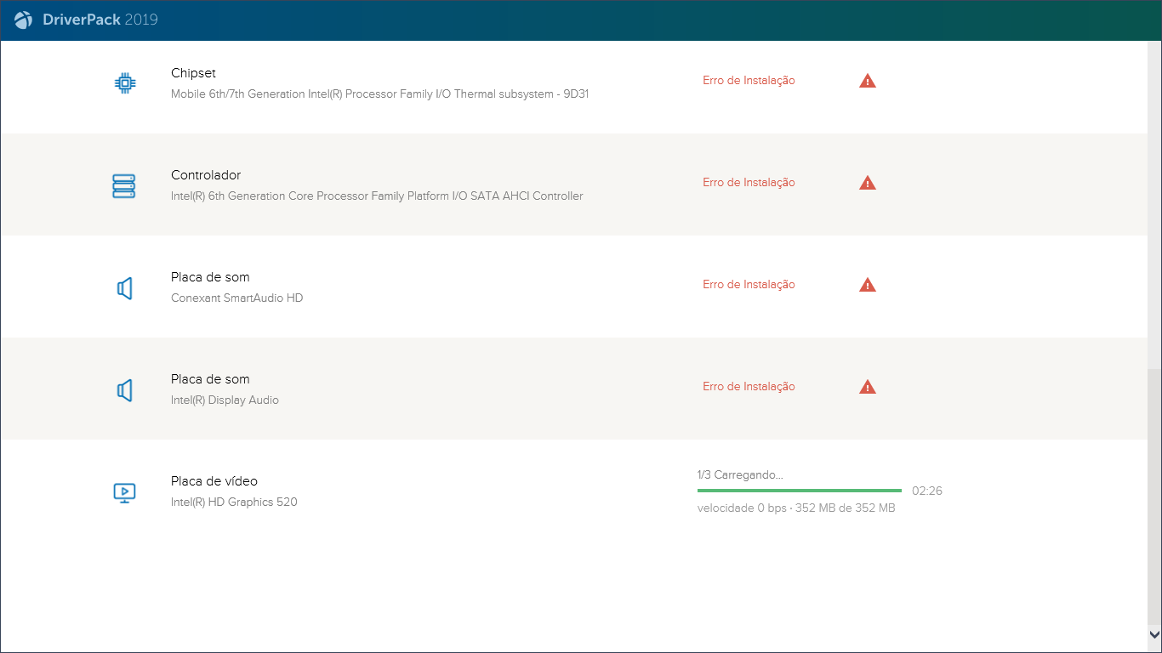This screenshot has width=1162, height=653.
Task: Click the 1/3 Carregando status text
Action: (x=740, y=475)
